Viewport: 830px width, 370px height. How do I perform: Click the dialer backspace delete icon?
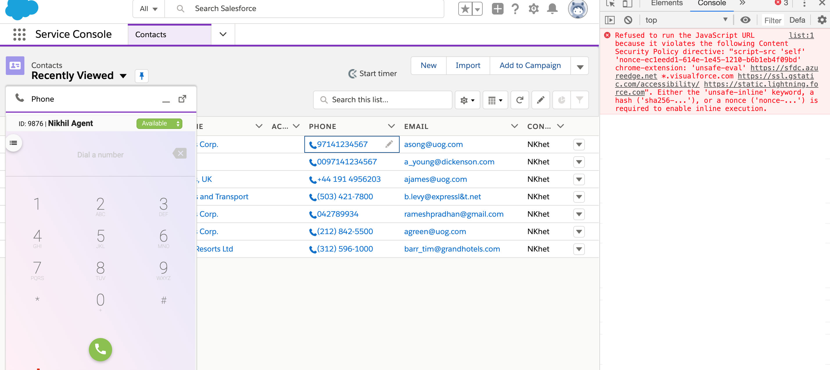point(180,153)
